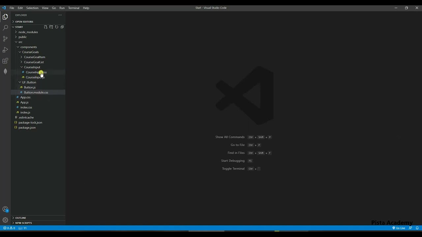The width and height of the screenshot is (422, 237).
Task: Click the feedback icon in the status bar
Action: point(410,228)
